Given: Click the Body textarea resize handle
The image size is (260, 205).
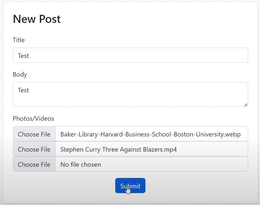Looking at the screenshot, I should coord(246,105).
